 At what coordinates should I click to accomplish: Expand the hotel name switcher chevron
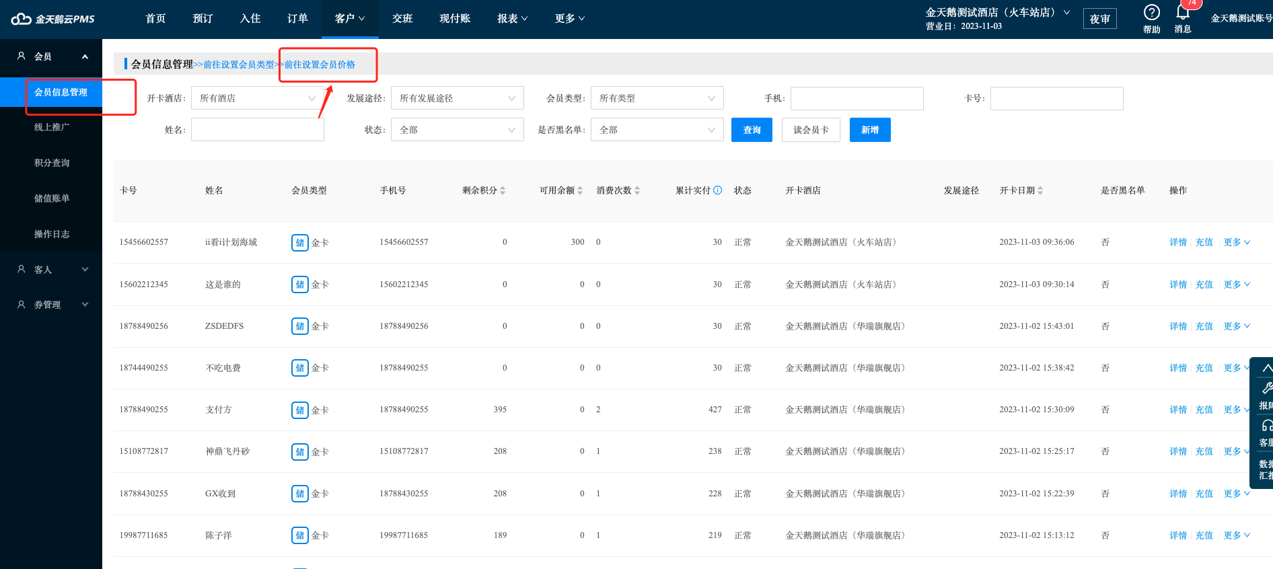pos(1066,12)
